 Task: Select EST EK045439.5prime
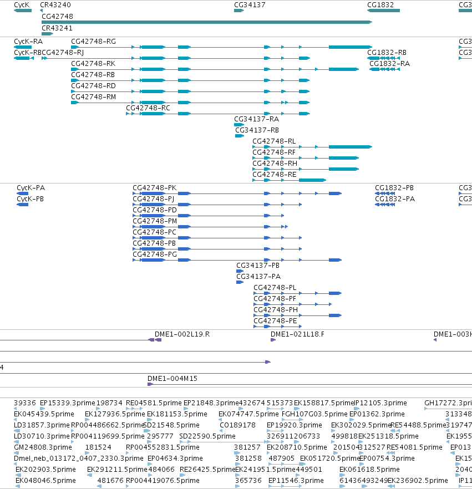44,414
